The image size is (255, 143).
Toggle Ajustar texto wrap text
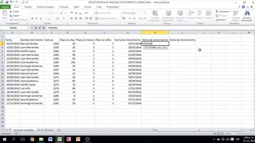103,13
